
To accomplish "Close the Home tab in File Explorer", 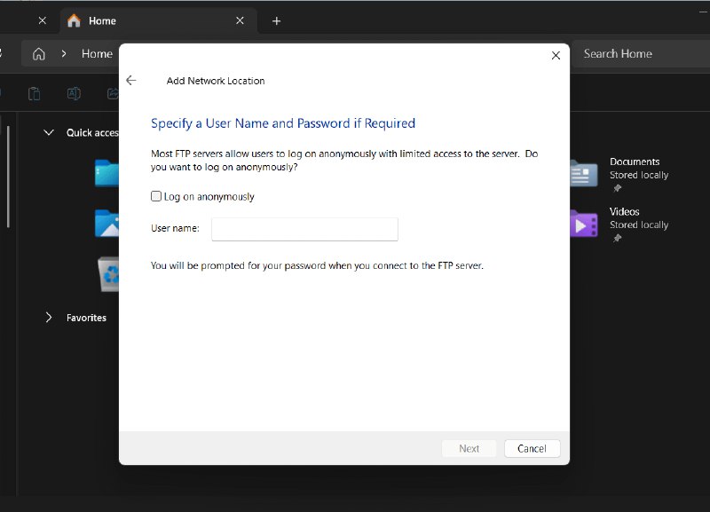I will point(240,20).
